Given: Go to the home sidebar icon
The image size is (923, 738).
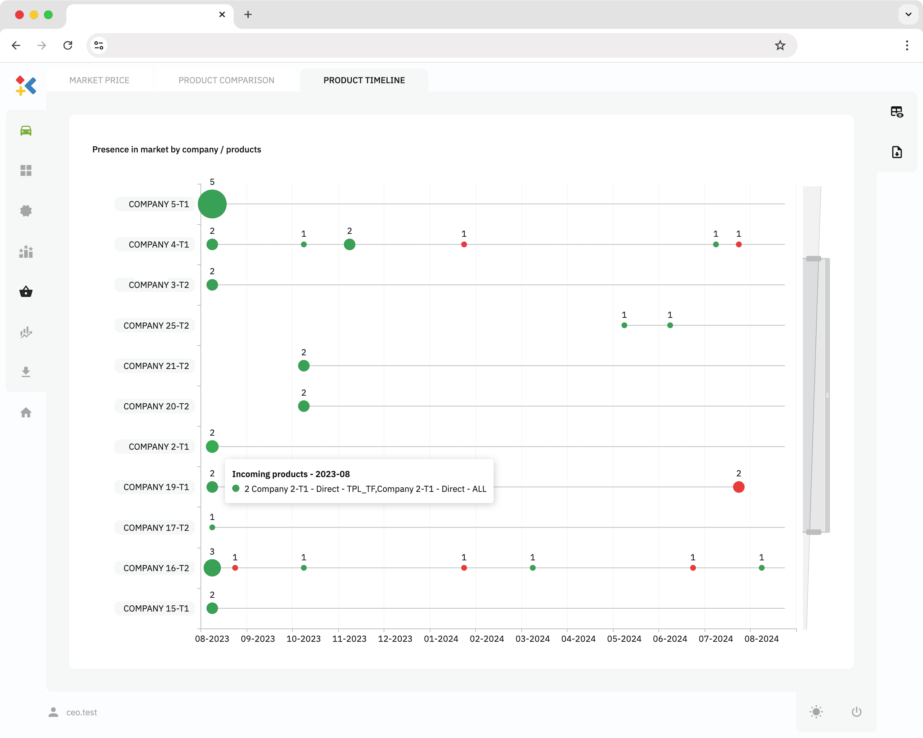Looking at the screenshot, I should (26, 413).
